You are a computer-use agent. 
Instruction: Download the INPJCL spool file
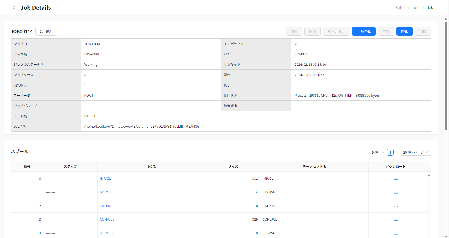tap(396, 178)
